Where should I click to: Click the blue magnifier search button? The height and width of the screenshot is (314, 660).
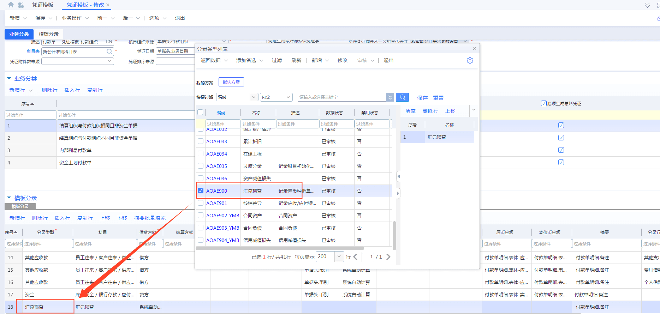(x=402, y=97)
